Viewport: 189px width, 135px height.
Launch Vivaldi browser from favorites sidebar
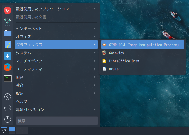click(x=8, y=10)
